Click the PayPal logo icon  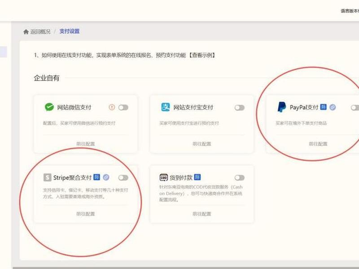click(x=282, y=107)
